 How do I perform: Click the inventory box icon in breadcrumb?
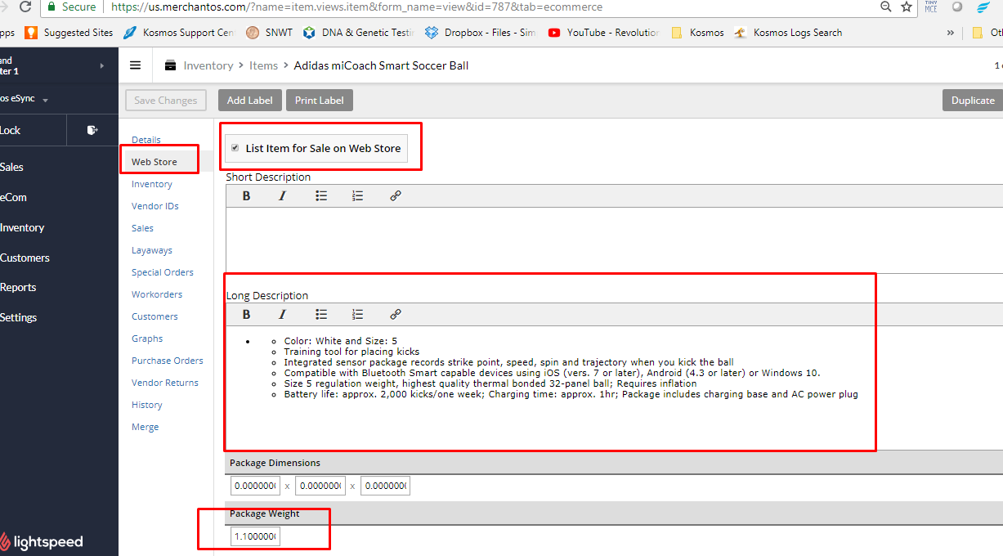click(170, 65)
